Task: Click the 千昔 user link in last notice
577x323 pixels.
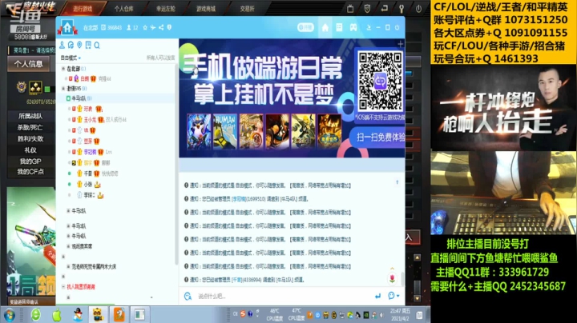Action: tap(236, 280)
